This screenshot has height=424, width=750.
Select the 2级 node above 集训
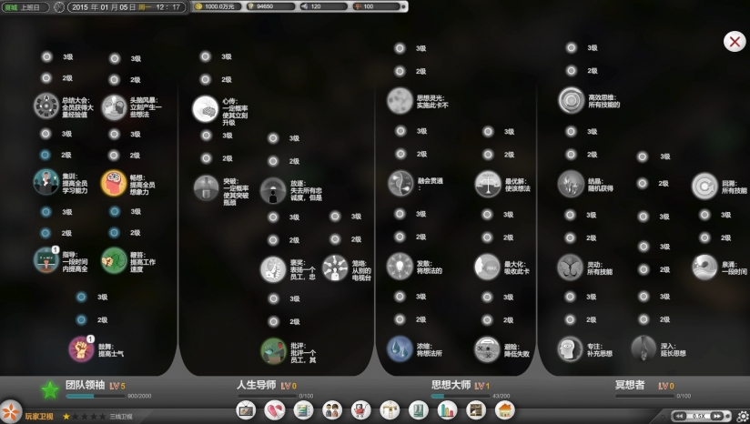46,155
